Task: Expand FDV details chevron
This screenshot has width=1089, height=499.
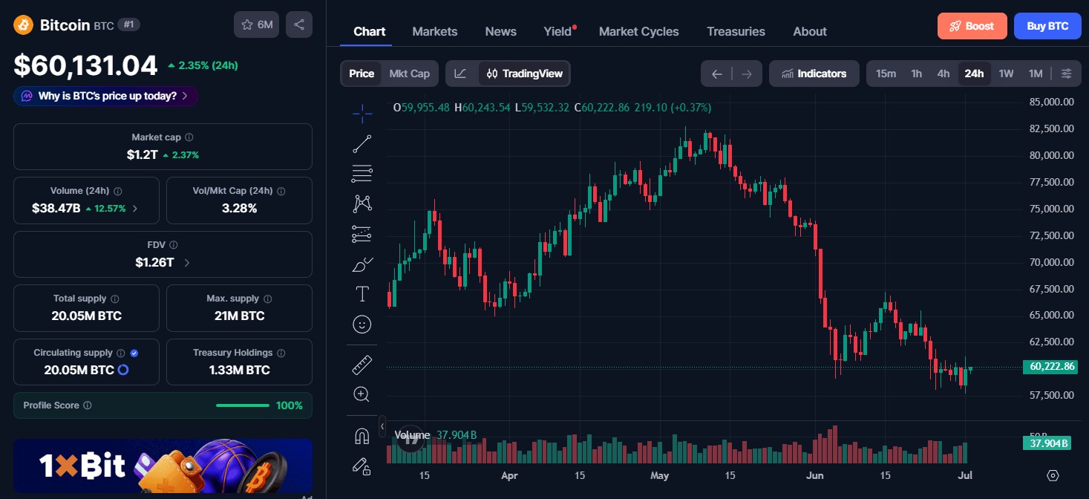Action: click(x=186, y=263)
